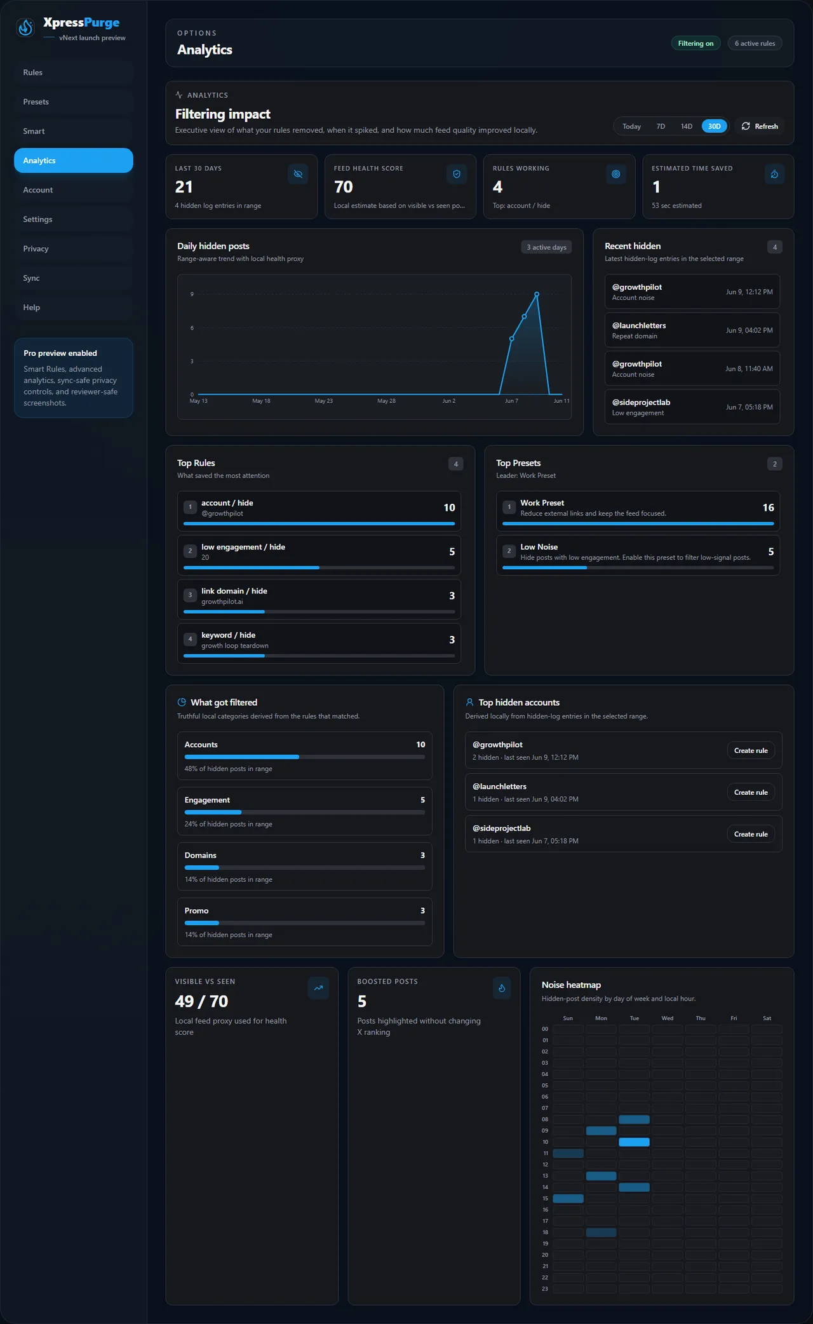Image resolution: width=813 pixels, height=1324 pixels.
Task: Click the target icon in Rules Working card
Action: pos(615,174)
